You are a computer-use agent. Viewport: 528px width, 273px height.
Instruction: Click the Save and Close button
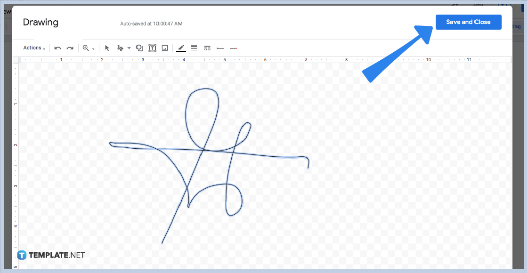point(468,22)
